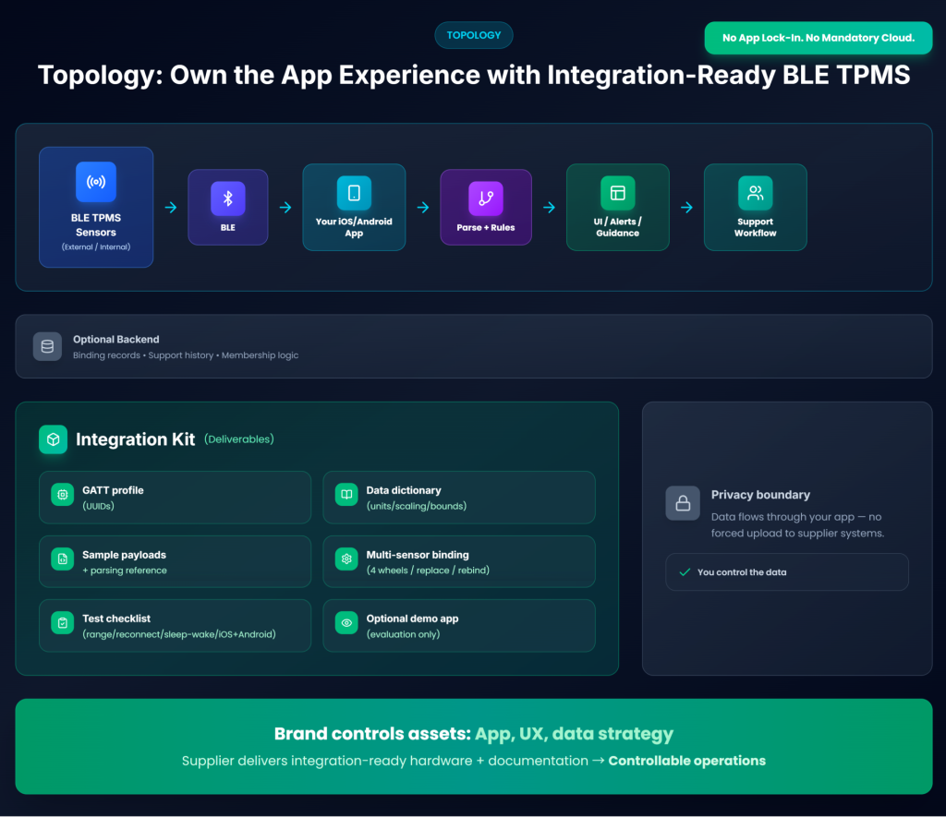Image resolution: width=946 pixels, height=817 pixels.
Task: Click the BLE TPMS Sensors broadcast icon
Action: tap(96, 182)
